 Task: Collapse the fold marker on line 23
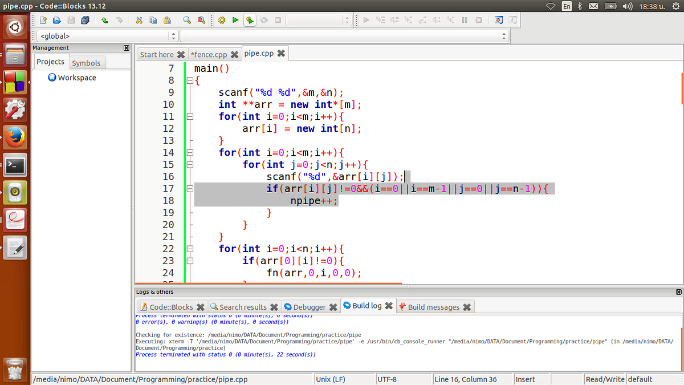[190, 261]
